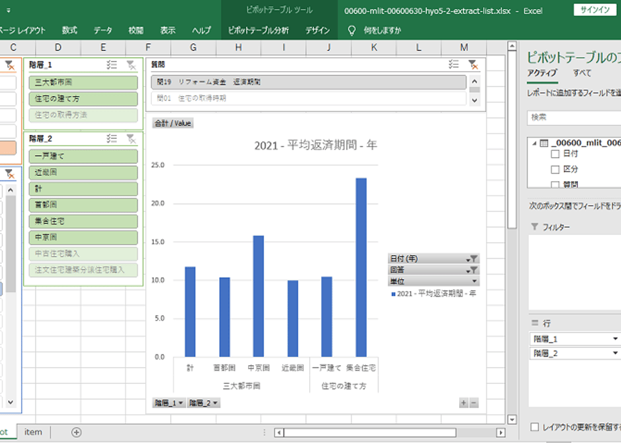This screenshot has width=621, height=443.
Task: Click the table icon beside _00600_mlit field list
Action: [544, 143]
